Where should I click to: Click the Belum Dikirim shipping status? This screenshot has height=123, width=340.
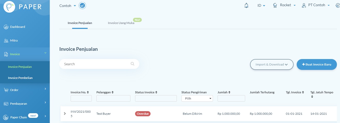(193, 114)
